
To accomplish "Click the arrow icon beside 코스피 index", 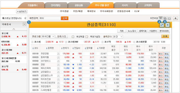I will (x=32, y=42).
